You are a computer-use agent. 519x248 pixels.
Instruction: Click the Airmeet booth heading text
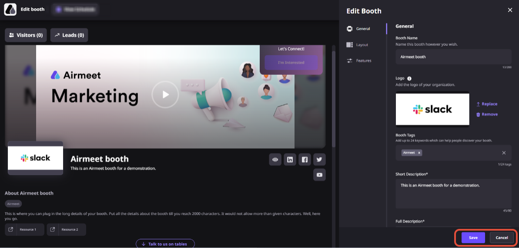point(99,159)
